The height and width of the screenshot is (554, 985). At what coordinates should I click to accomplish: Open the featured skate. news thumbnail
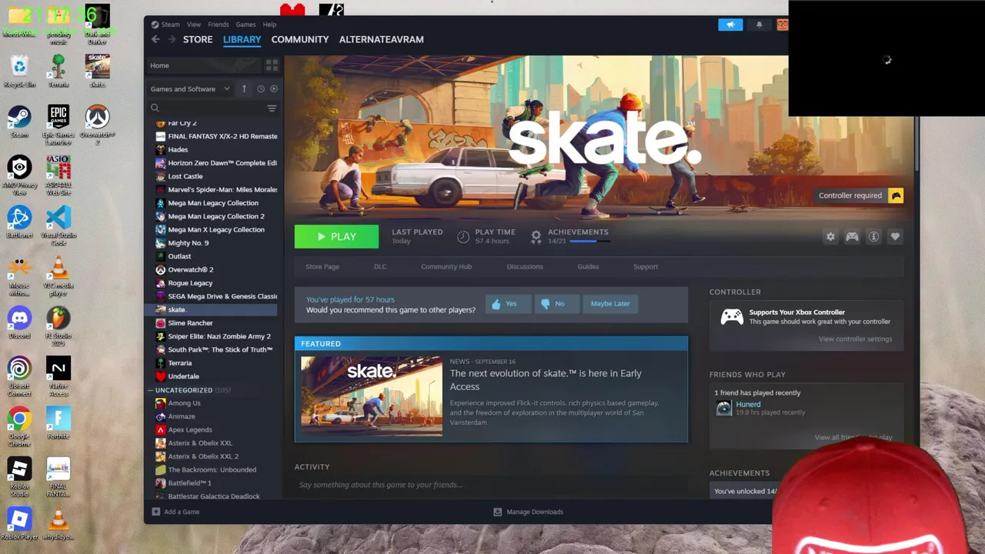pos(372,396)
